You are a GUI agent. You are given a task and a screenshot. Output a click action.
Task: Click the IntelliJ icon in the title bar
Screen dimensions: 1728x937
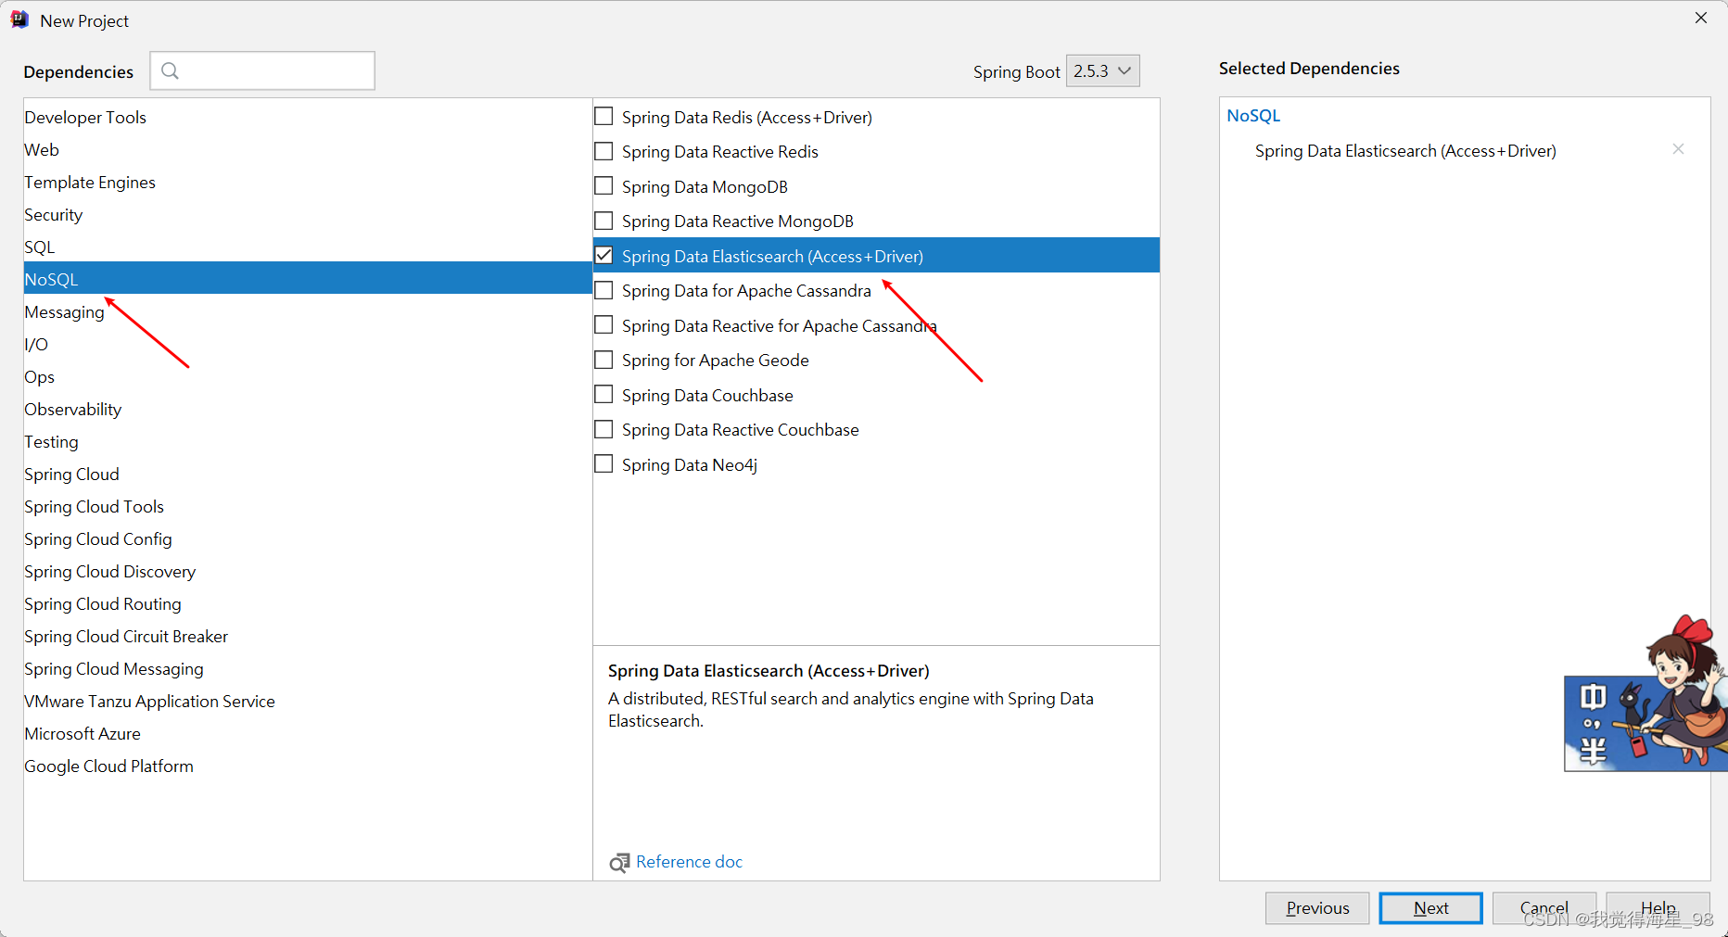click(19, 19)
